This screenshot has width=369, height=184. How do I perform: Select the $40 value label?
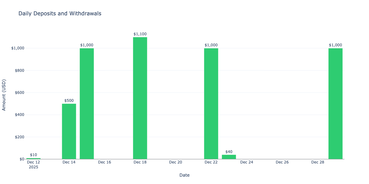pos(229,152)
